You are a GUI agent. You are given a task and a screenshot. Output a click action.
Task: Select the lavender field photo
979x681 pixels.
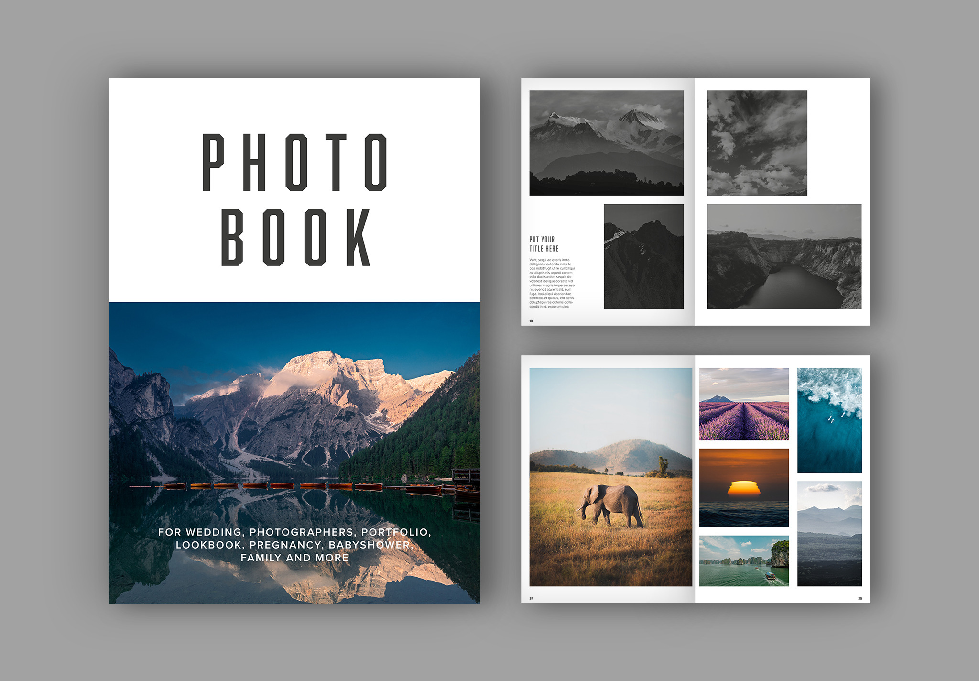coord(744,404)
